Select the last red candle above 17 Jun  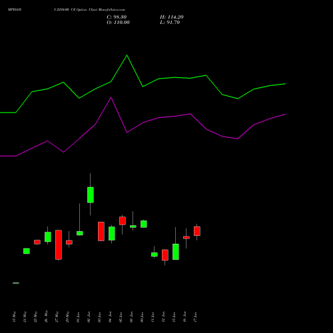coord(197,231)
